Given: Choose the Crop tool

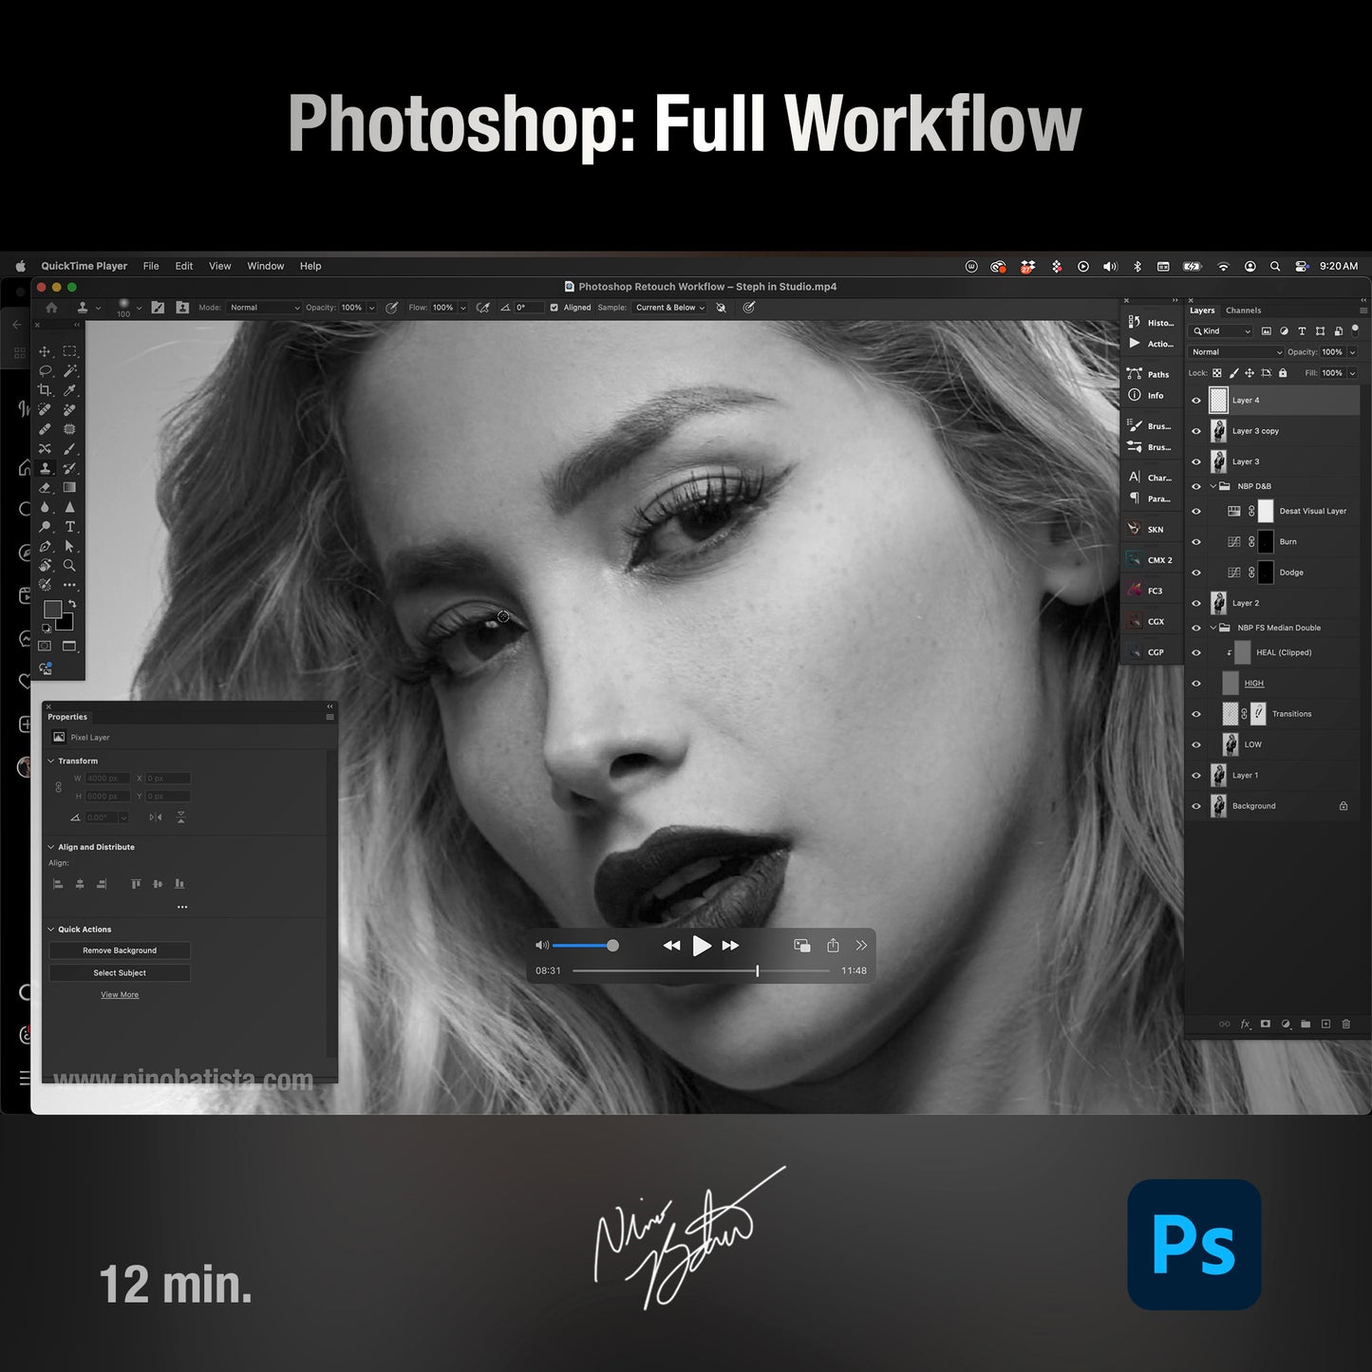Looking at the screenshot, I should coord(45,390).
